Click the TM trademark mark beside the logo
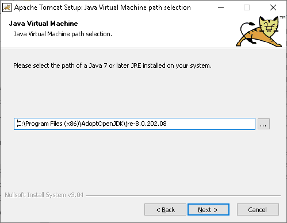This screenshot has height=223, width=287. [282, 17]
